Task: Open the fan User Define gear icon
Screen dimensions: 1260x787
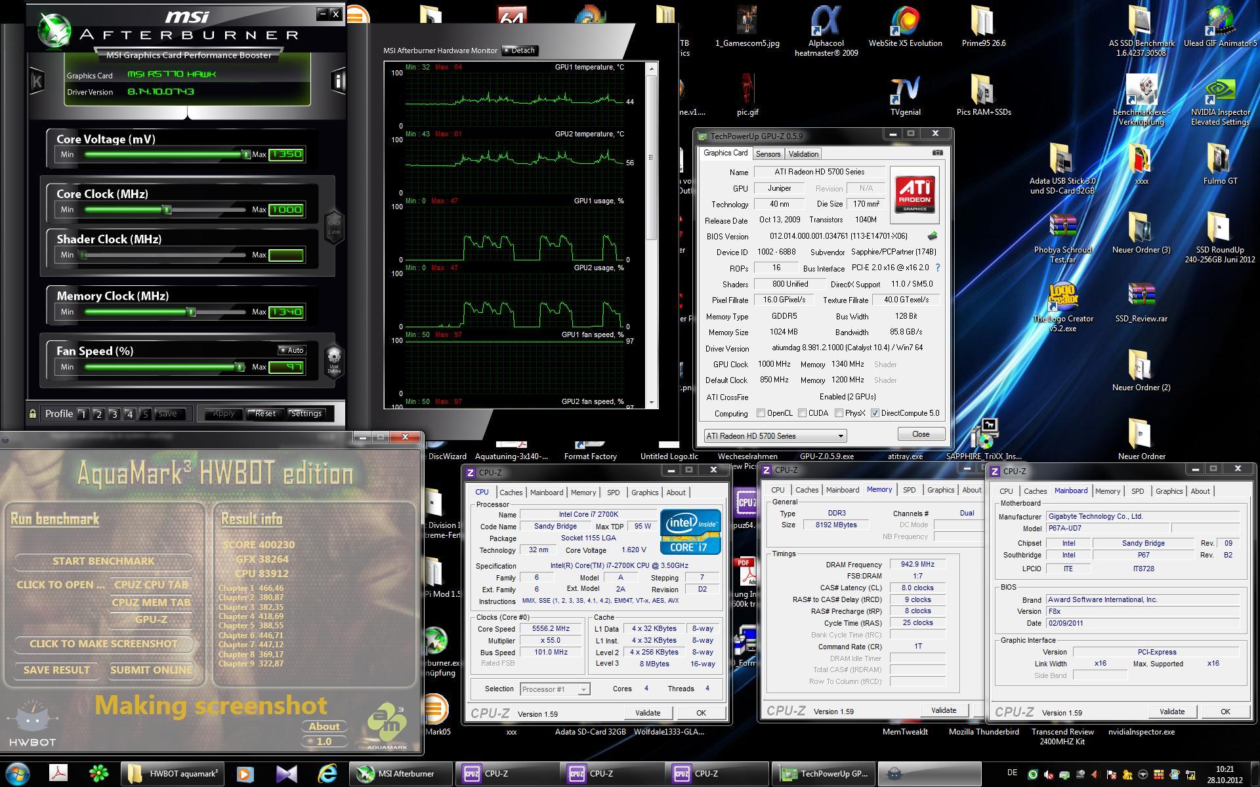Action: [x=334, y=360]
